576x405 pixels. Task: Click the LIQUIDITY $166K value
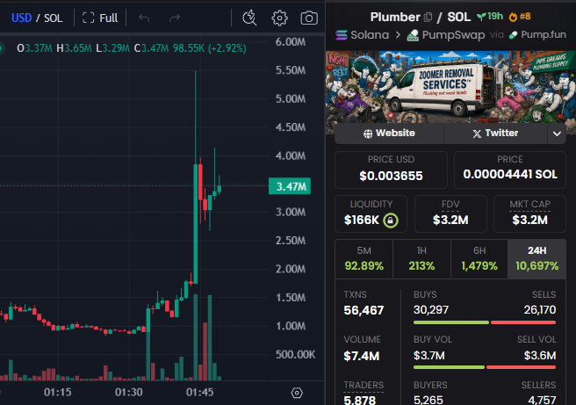tap(362, 220)
